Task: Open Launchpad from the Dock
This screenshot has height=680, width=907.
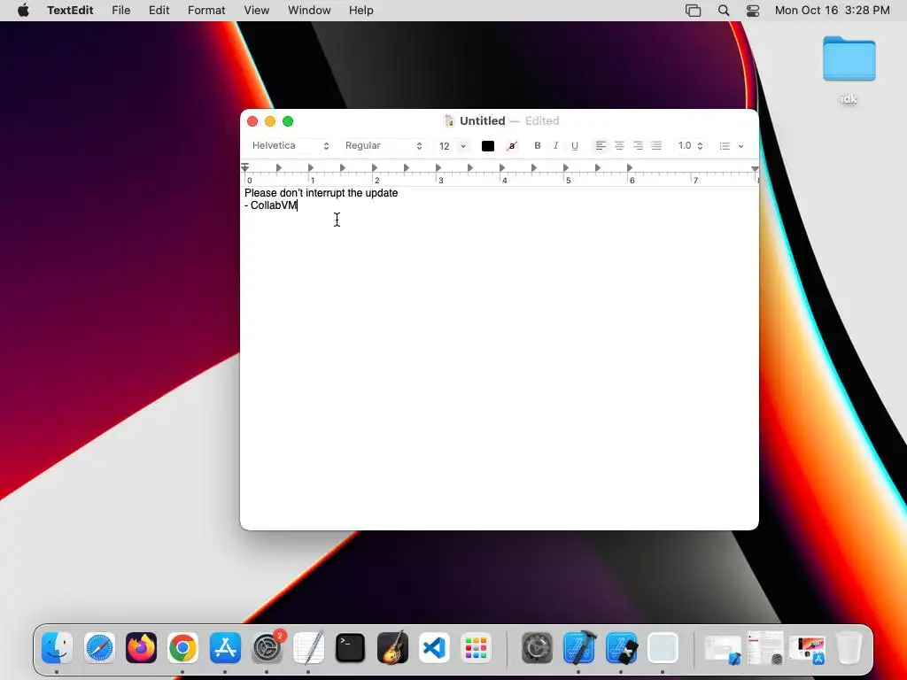Action: 476,647
